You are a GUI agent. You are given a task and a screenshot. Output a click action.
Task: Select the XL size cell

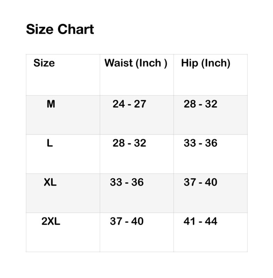pos(50,182)
